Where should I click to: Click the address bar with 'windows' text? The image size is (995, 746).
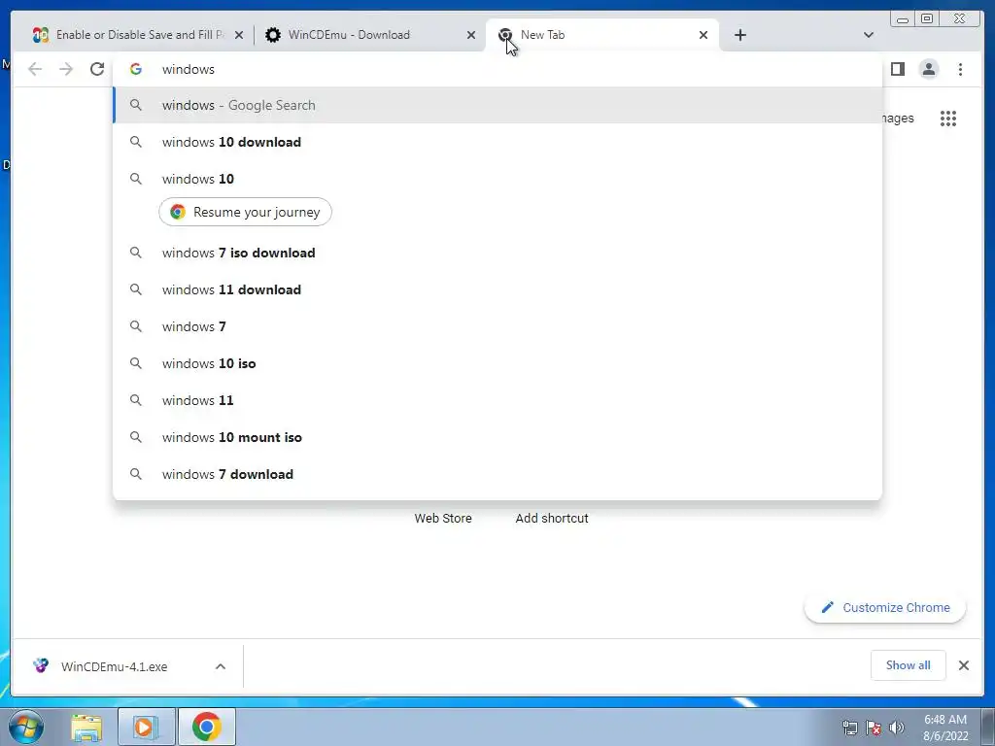497,69
